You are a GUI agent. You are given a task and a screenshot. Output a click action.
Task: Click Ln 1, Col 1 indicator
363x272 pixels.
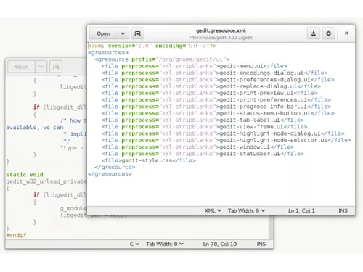point(301,210)
